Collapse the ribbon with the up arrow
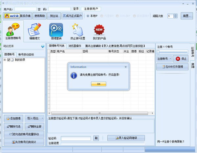 (183, 4)
